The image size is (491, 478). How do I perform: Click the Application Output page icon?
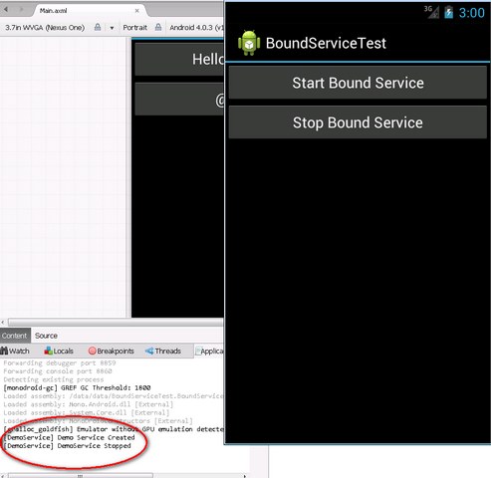point(198,351)
